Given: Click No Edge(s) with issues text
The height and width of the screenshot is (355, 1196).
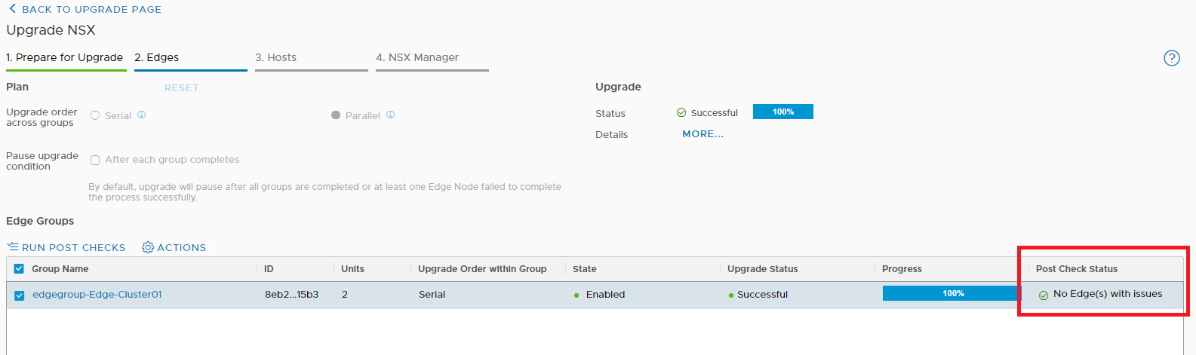Looking at the screenshot, I should pos(1108,294).
